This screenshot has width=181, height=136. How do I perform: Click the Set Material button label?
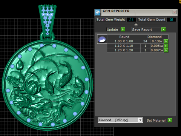click(156, 121)
